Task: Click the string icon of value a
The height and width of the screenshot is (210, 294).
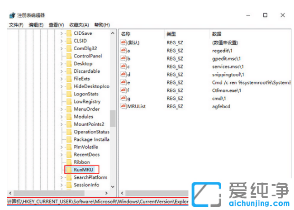Action: coord(123,51)
